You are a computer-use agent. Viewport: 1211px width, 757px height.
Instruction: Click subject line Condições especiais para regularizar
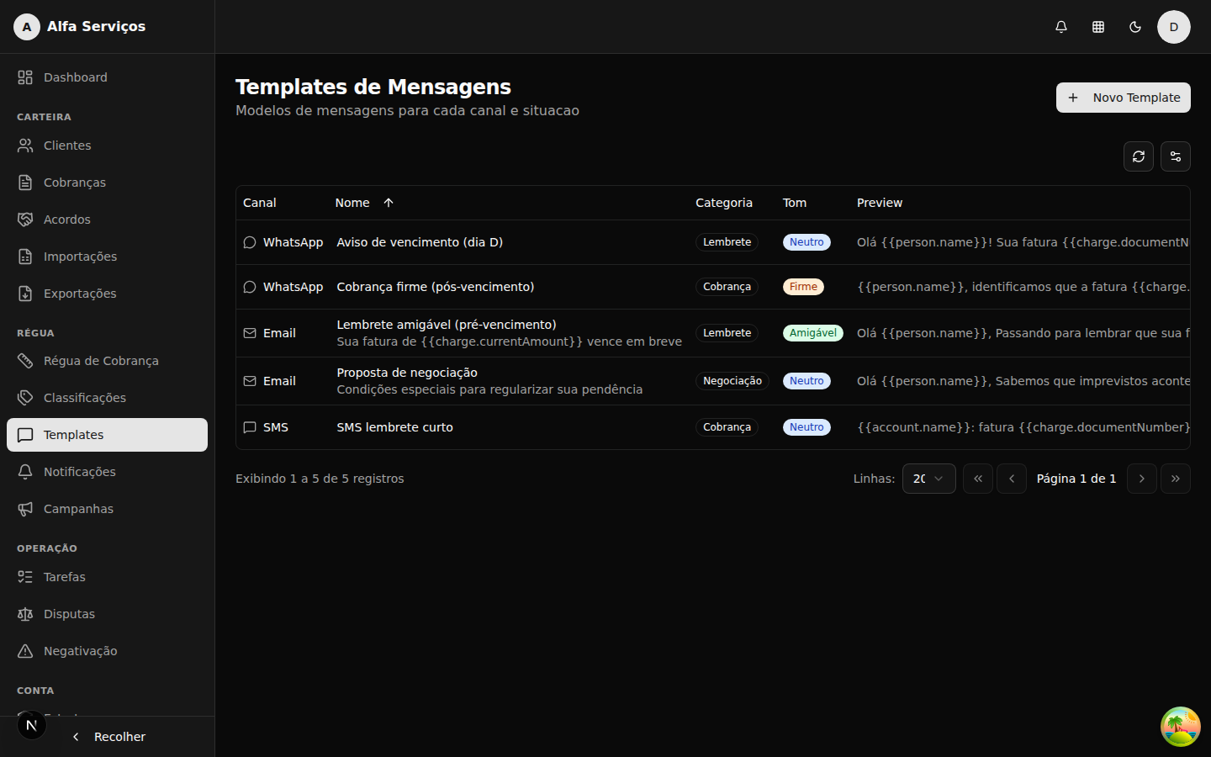click(x=489, y=389)
